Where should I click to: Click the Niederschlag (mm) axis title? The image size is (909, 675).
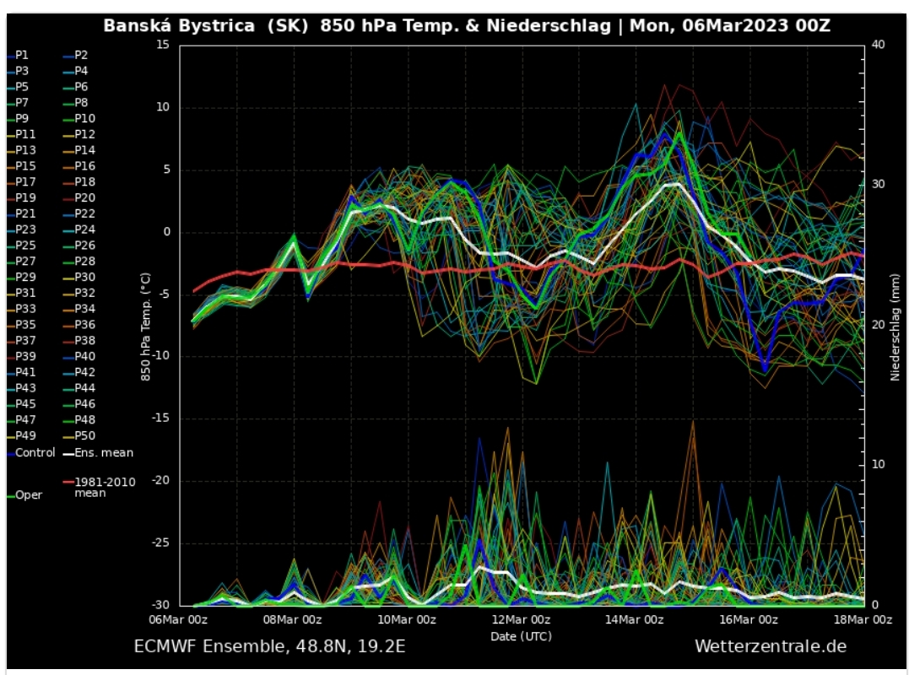tap(895, 327)
